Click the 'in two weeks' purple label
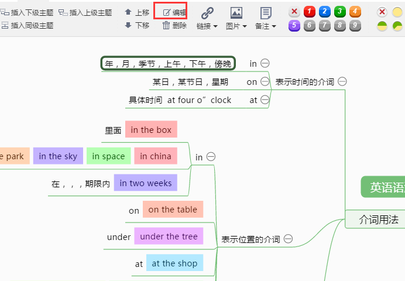This screenshot has height=281, width=405. [145, 183]
